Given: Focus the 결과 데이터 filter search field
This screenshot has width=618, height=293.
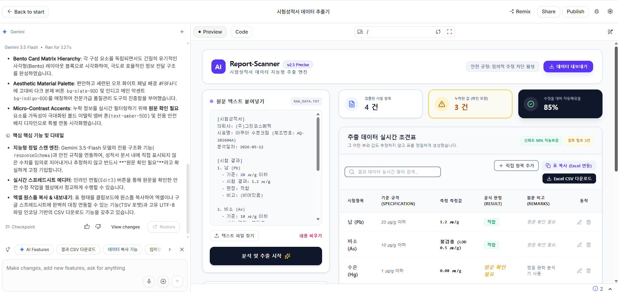Looking at the screenshot, I should click(x=393, y=172).
